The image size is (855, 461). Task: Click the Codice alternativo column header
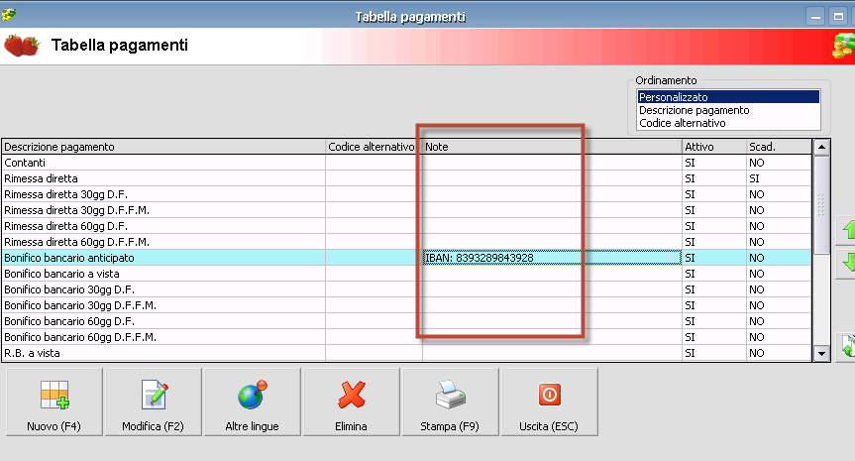point(374,147)
